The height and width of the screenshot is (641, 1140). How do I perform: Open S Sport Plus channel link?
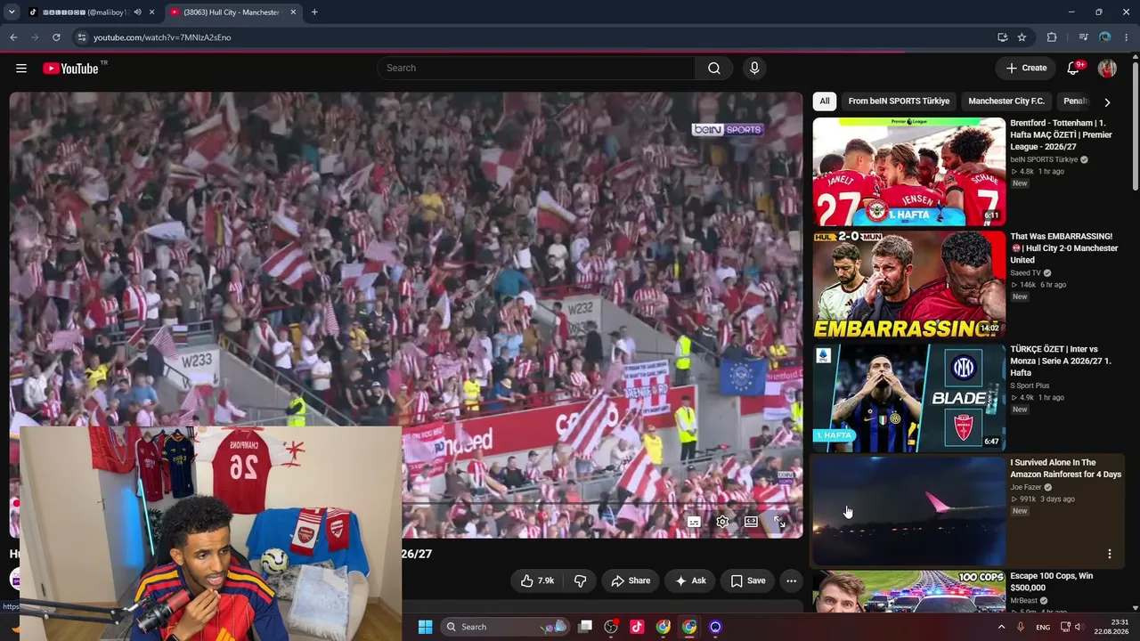1030,385
